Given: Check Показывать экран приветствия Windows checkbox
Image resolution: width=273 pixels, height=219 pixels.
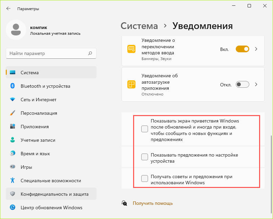Looking at the screenshot, I should click(x=145, y=129).
